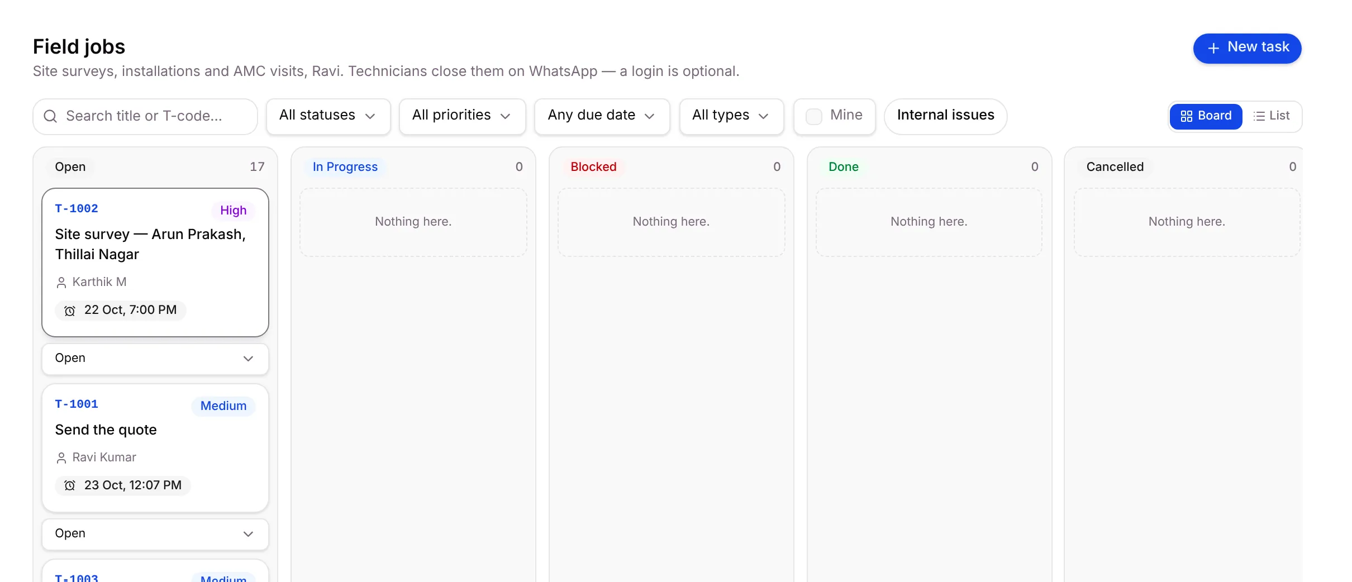Focus the Search title or T-code field
This screenshot has width=1352, height=582.
click(x=145, y=116)
